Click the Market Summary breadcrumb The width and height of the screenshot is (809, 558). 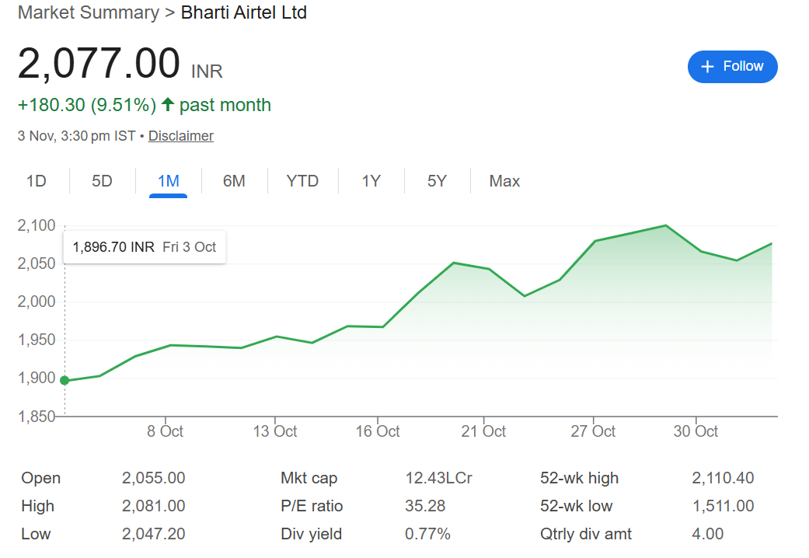click(89, 12)
